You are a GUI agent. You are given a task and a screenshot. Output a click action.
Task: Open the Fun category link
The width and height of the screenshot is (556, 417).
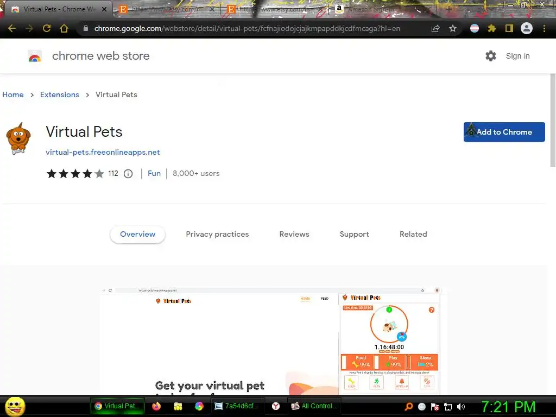(x=154, y=173)
